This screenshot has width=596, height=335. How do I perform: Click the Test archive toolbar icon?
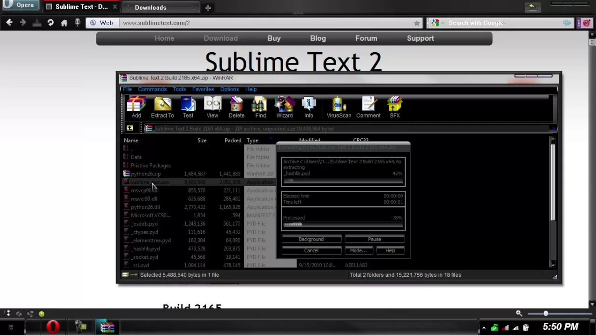coord(188,107)
